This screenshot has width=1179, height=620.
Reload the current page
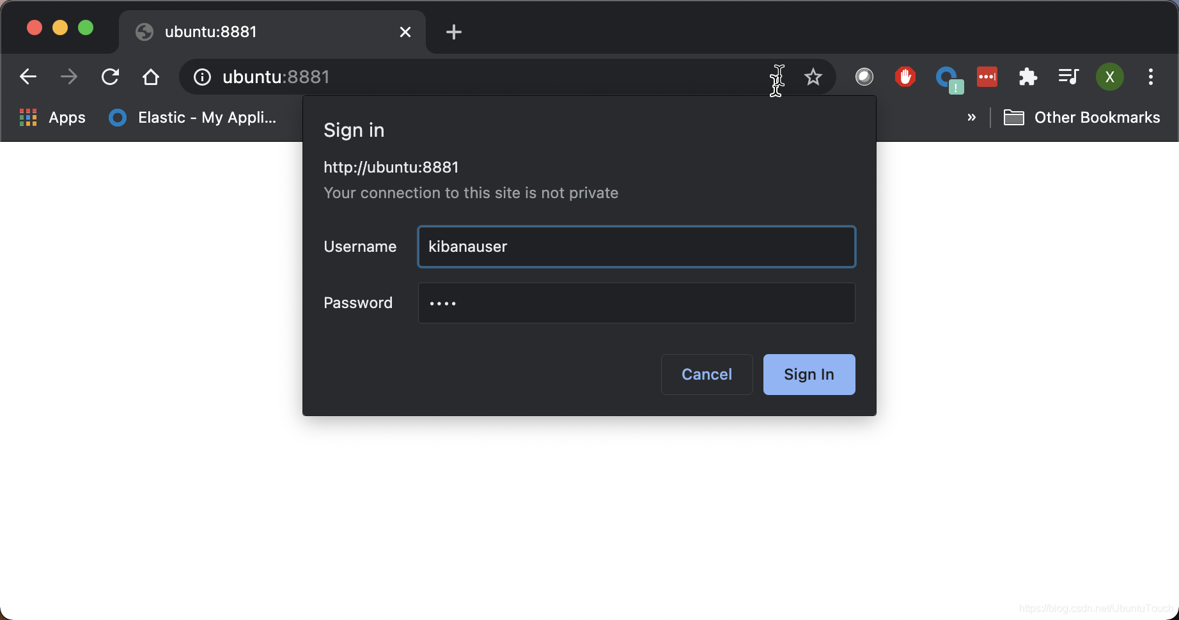click(110, 77)
